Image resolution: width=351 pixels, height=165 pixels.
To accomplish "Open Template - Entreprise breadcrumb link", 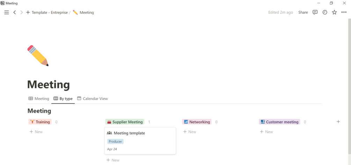I will [50, 13].
